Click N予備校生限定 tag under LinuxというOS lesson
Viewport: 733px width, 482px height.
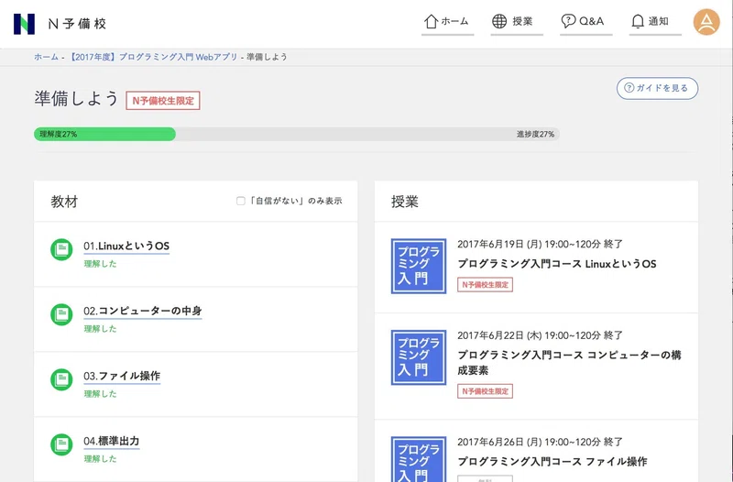[485, 285]
